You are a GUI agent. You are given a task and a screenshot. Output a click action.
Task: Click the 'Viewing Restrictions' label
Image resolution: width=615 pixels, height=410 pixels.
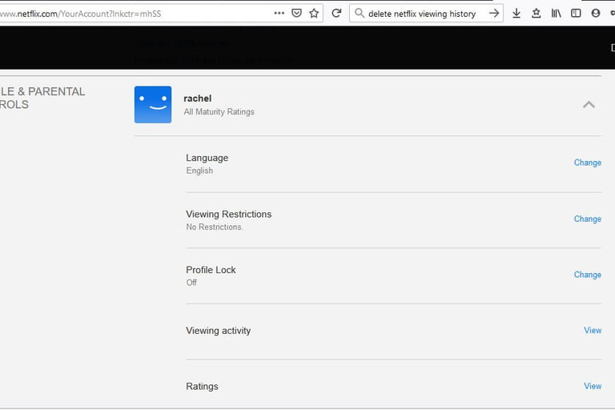229,215
